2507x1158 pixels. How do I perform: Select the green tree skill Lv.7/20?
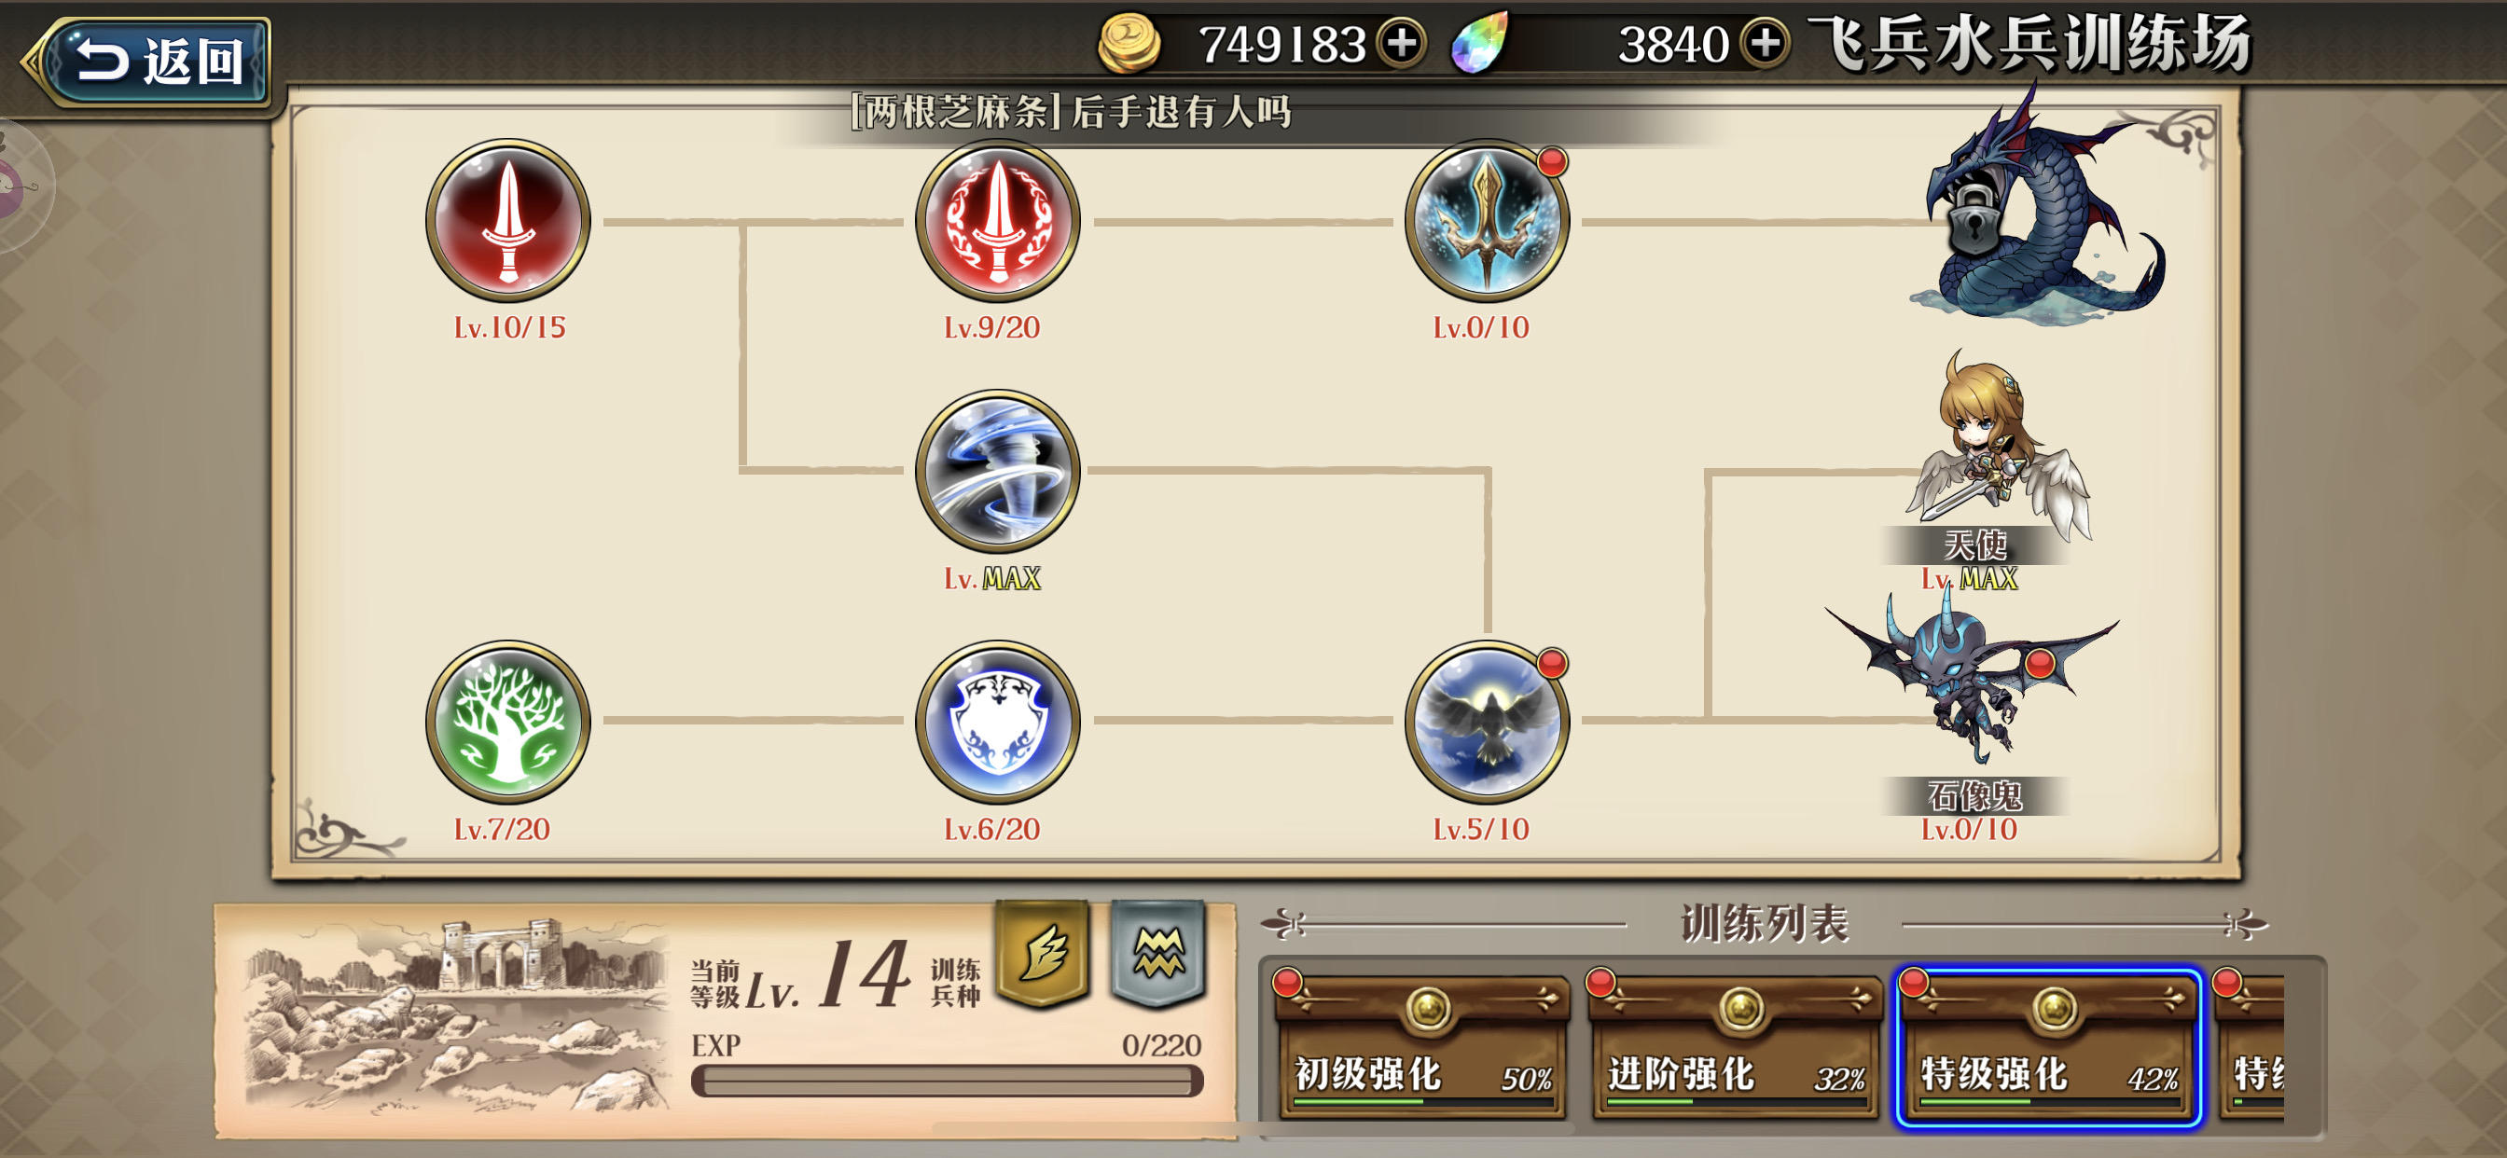(508, 722)
